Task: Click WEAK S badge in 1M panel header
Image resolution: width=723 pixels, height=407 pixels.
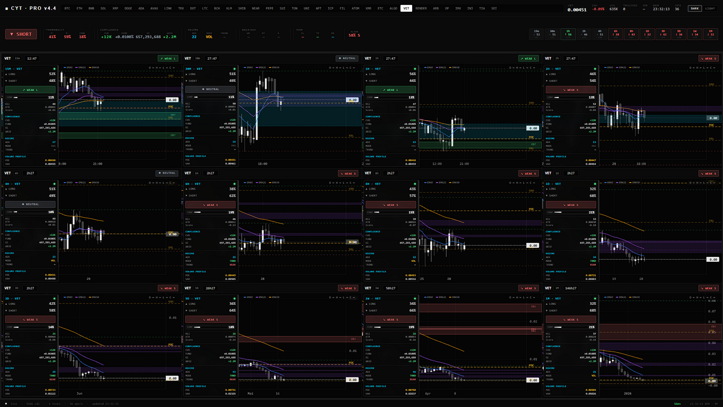Action: [709, 288]
